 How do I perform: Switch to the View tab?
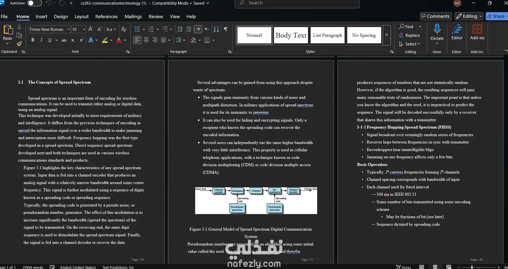(x=175, y=17)
